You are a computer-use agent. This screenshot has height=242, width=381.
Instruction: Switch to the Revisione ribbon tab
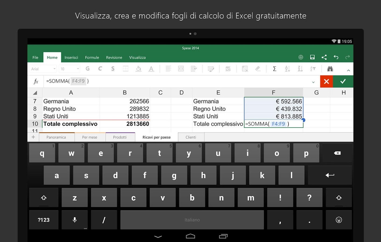pyautogui.click(x=114, y=58)
